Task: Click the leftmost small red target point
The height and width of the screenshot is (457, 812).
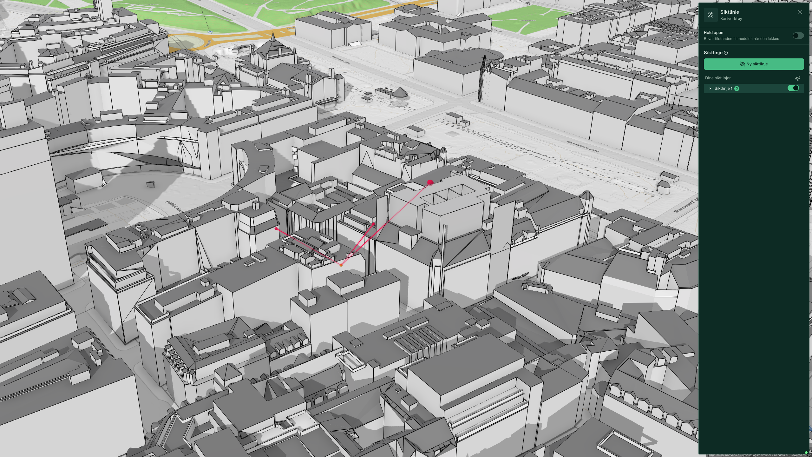Action: tap(277, 228)
